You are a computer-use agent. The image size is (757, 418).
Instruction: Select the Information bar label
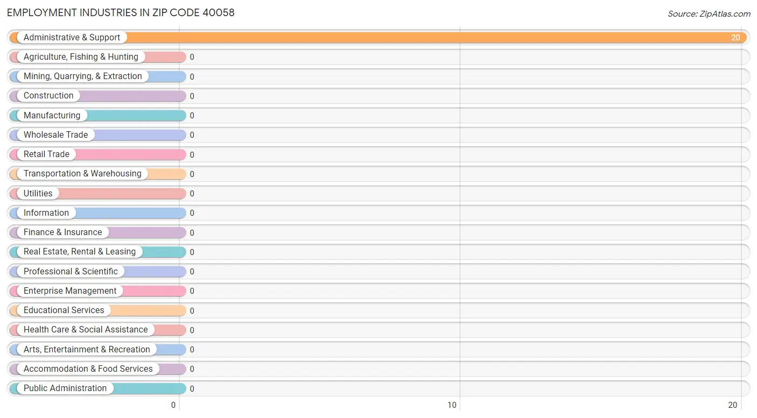pyautogui.click(x=46, y=213)
